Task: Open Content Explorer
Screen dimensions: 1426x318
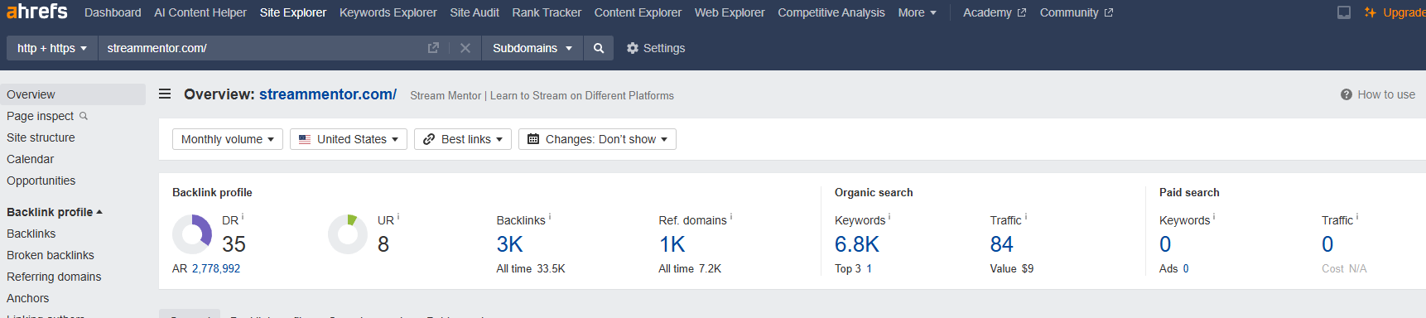Action: [x=638, y=12]
